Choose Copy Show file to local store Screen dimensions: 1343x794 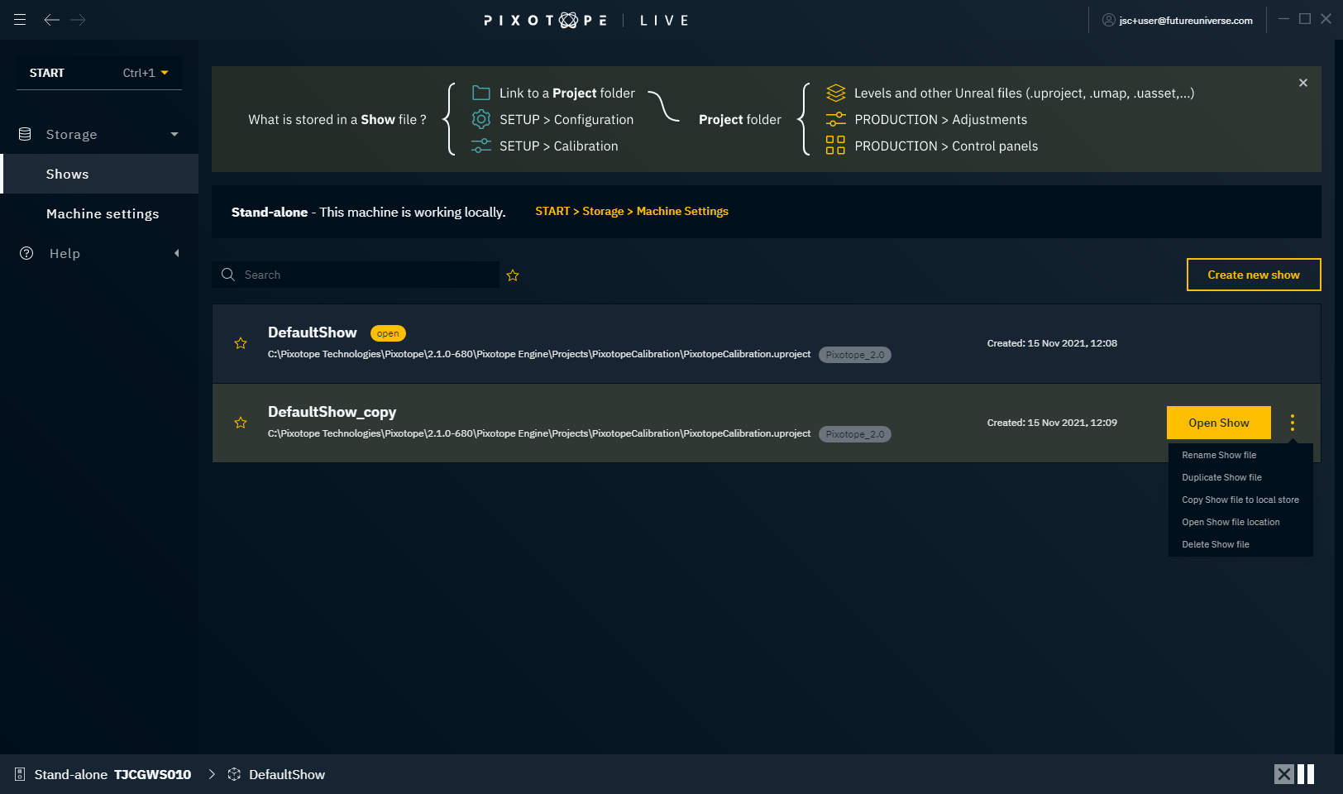pyautogui.click(x=1240, y=500)
